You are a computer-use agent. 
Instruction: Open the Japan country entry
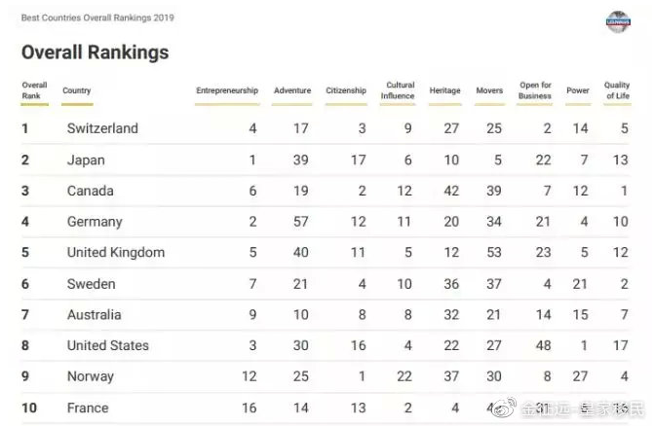[86, 160]
